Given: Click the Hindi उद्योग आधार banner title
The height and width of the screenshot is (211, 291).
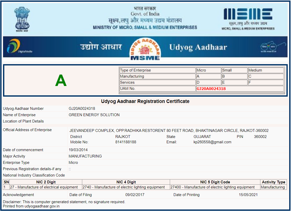Looking at the screenshot, I should pos(101,47).
